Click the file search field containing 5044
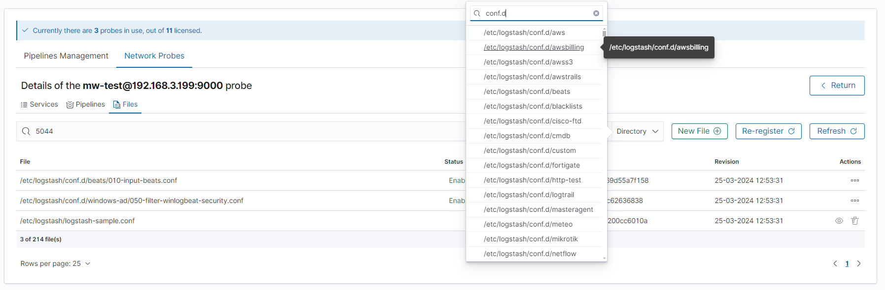The image size is (885, 290). [237, 131]
